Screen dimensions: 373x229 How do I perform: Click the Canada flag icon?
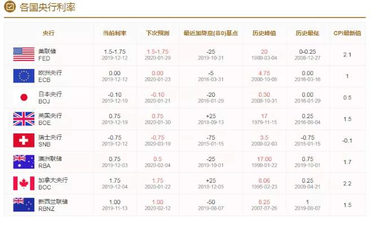coord(24,183)
